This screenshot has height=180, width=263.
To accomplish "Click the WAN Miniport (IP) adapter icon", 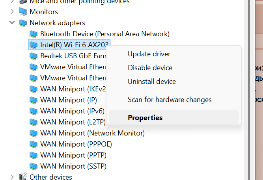I will 34,100.
